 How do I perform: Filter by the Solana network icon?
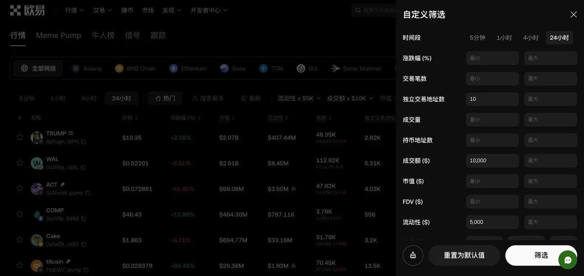click(x=75, y=68)
